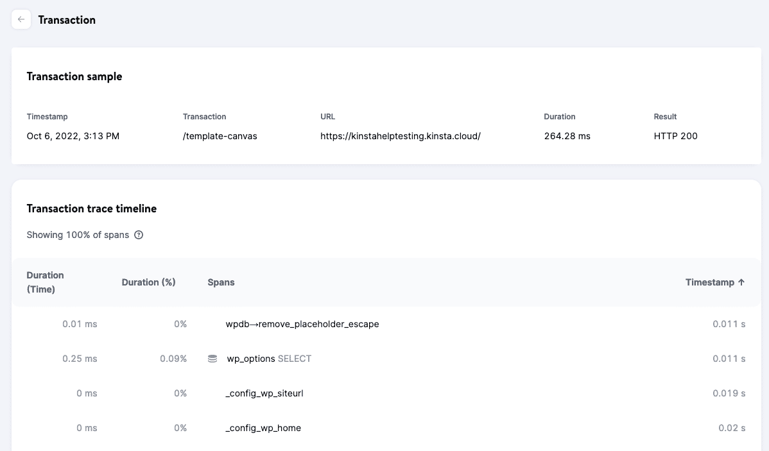Image resolution: width=769 pixels, height=451 pixels.
Task: Click the Showing 100% of spans text
Action: click(x=77, y=235)
